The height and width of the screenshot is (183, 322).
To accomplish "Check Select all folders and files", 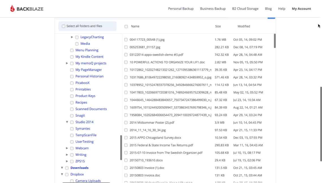I will (64, 26).
